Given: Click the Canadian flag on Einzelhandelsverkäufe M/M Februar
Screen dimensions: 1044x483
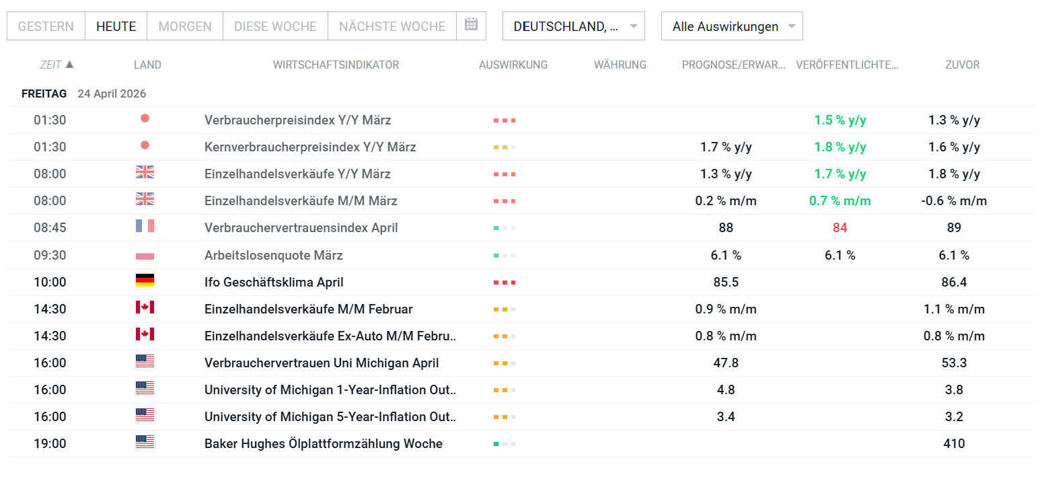Looking at the screenshot, I should (x=144, y=309).
